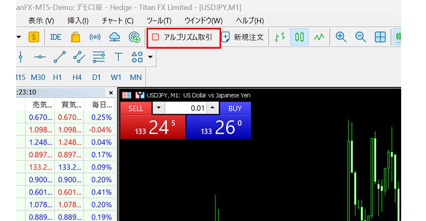The height and width of the screenshot is (221, 426).
Task: Click the Signals broadcast icon
Action: [95, 37]
